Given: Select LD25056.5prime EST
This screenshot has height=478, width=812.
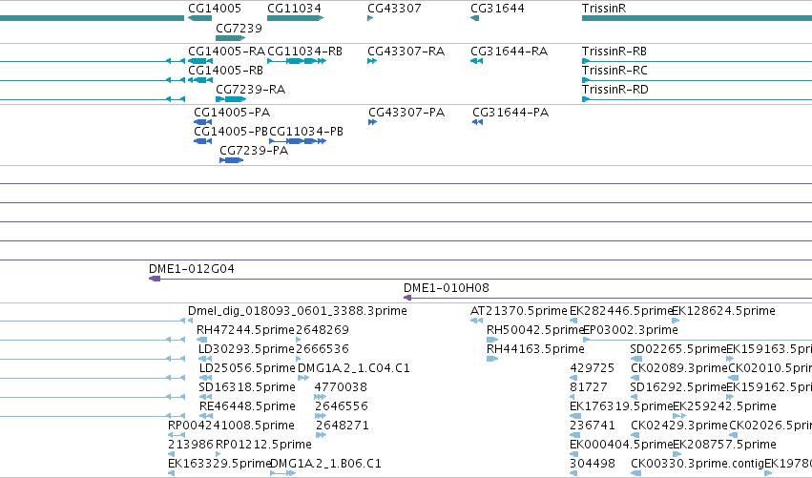Looking at the screenshot, I should (247, 367).
